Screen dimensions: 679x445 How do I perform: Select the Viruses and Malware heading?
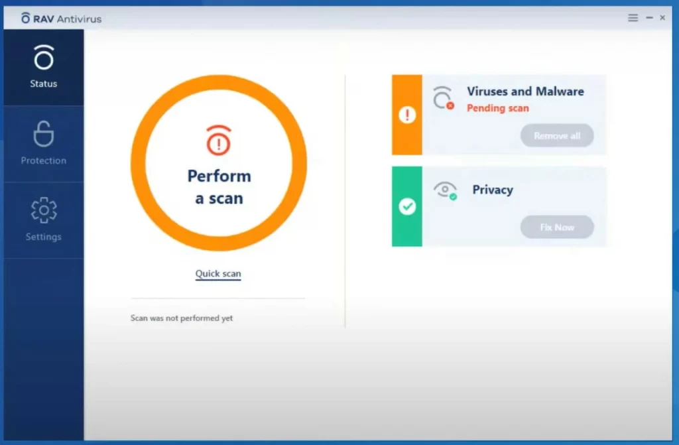(525, 92)
